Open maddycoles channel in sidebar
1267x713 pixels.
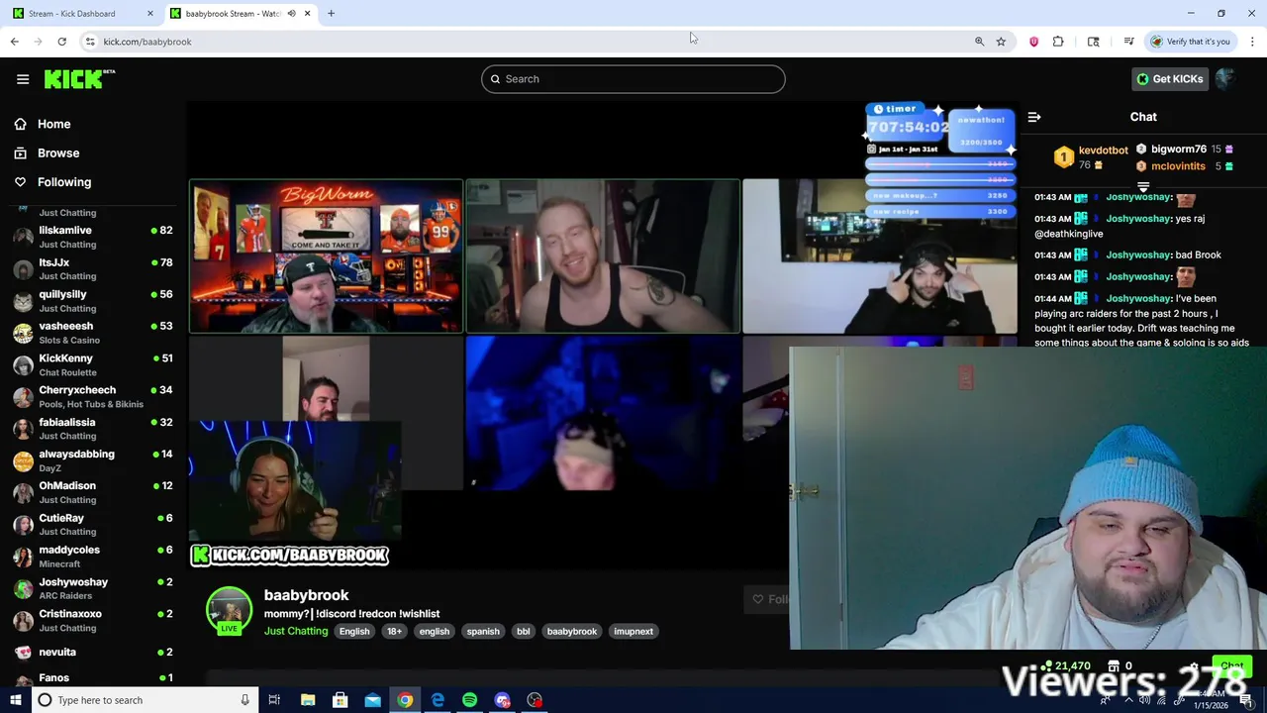[93, 556]
